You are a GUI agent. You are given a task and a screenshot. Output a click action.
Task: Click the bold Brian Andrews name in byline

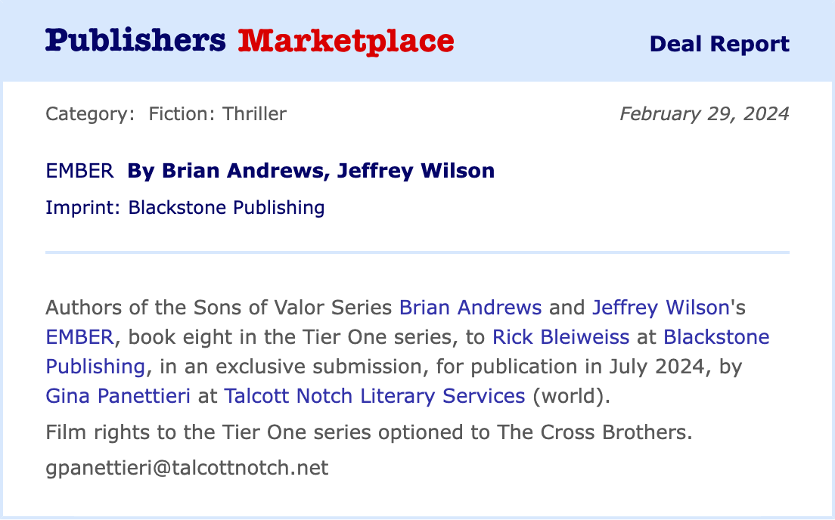point(223,171)
